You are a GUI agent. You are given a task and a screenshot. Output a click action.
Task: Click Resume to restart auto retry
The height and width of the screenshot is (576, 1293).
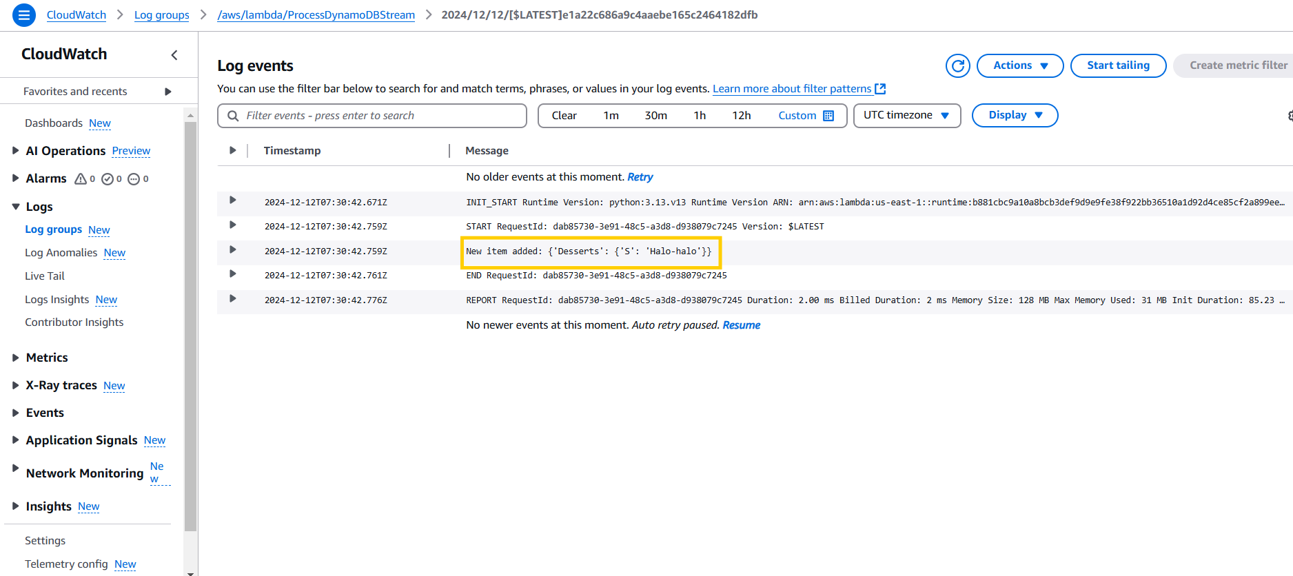pyautogui.click(x=741, y=325)
